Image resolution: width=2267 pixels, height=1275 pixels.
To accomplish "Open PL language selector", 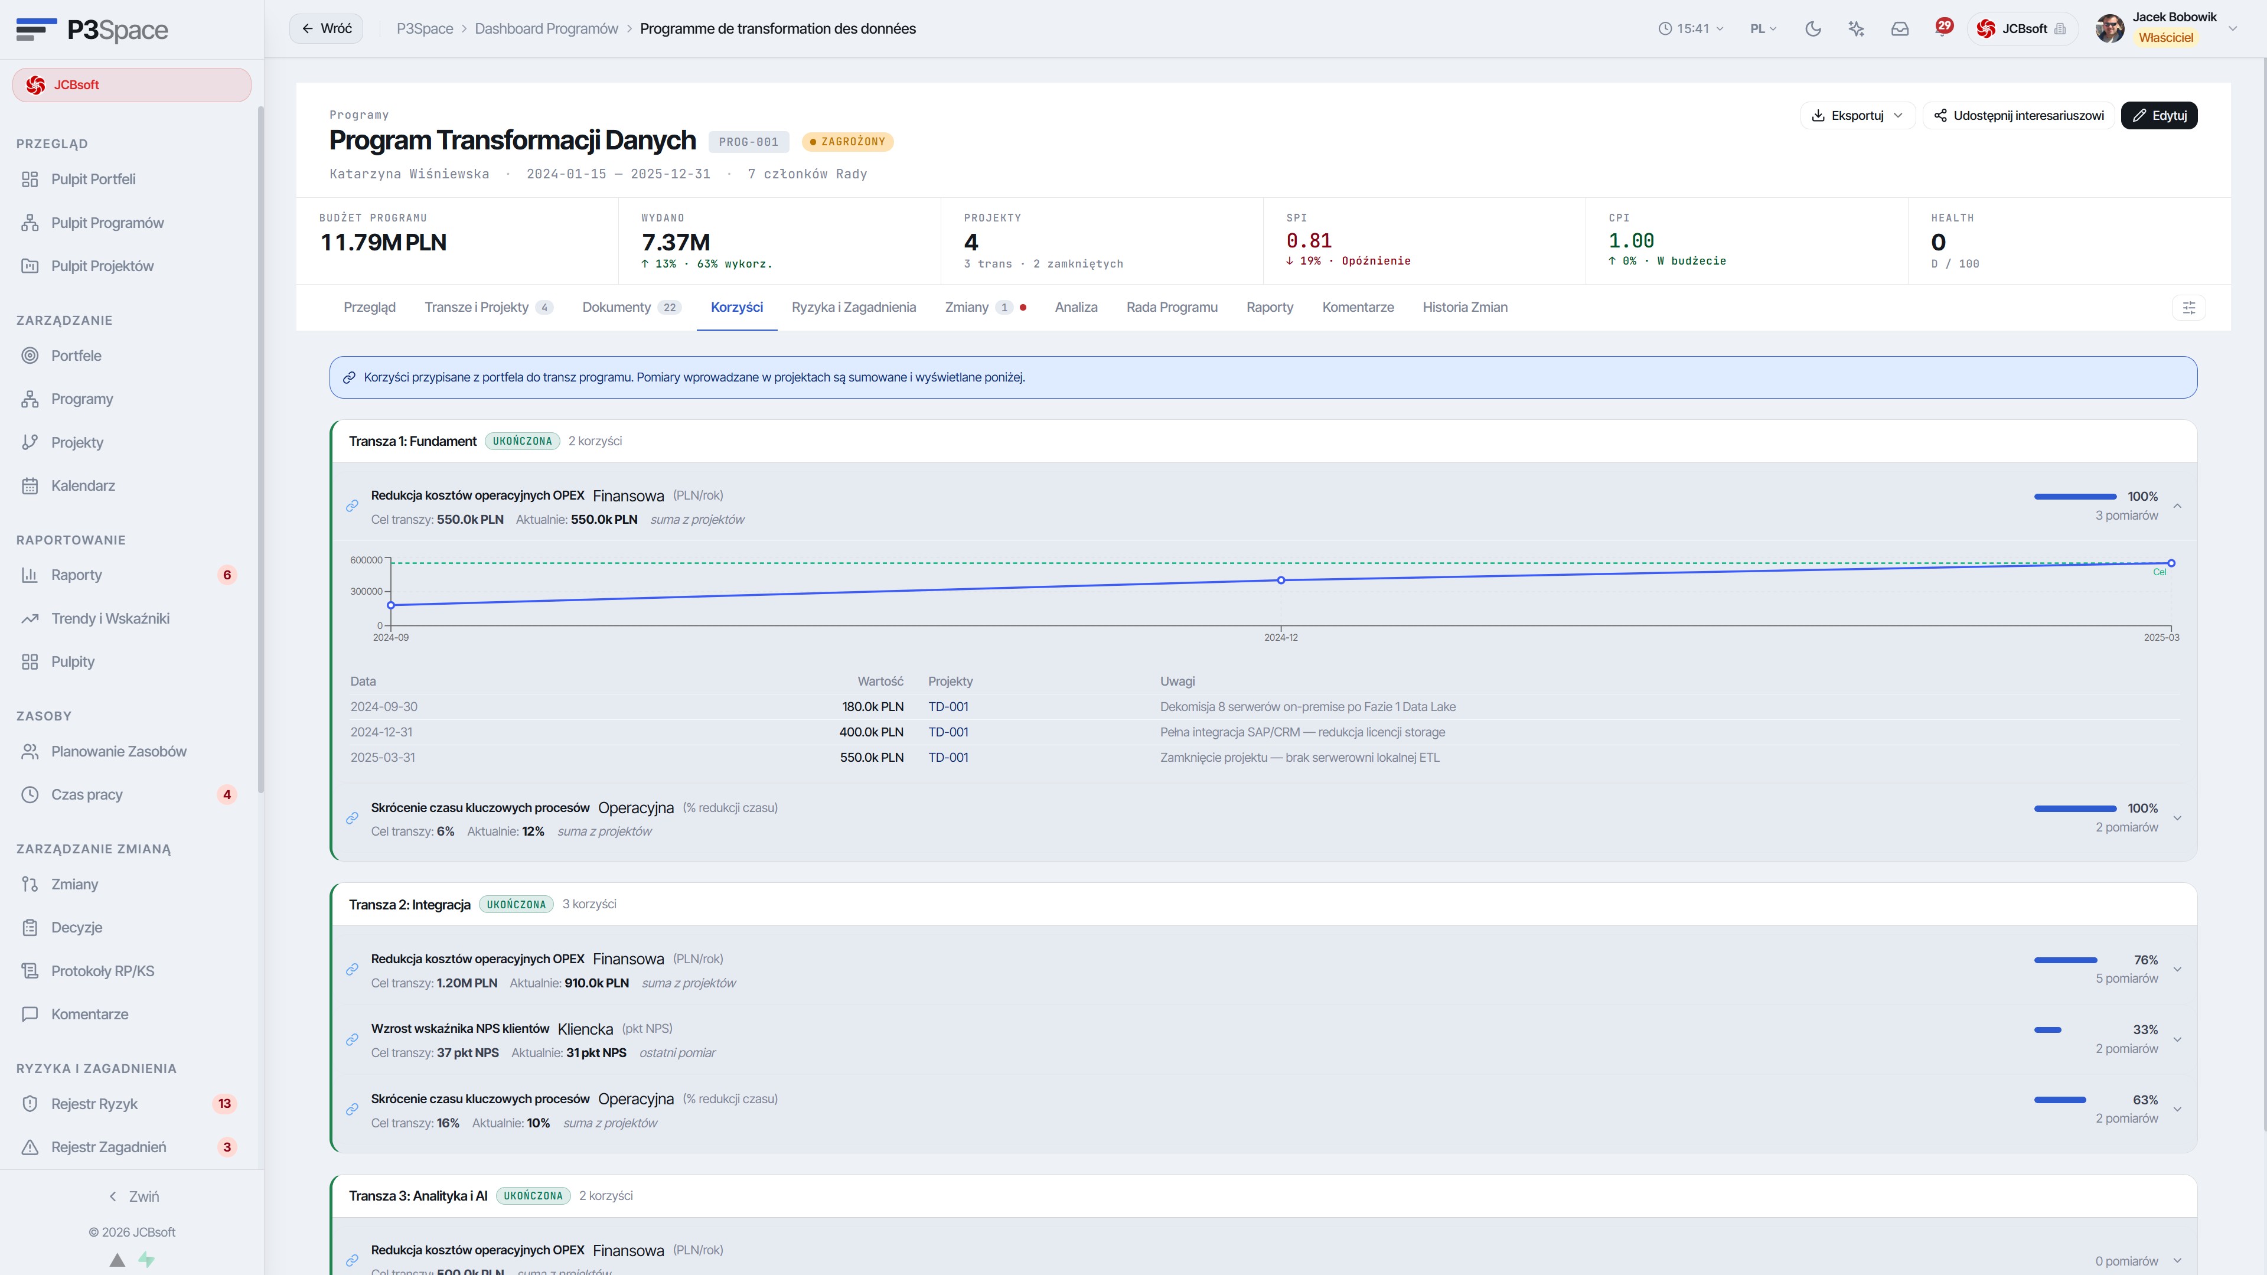I will (1763, 29).
